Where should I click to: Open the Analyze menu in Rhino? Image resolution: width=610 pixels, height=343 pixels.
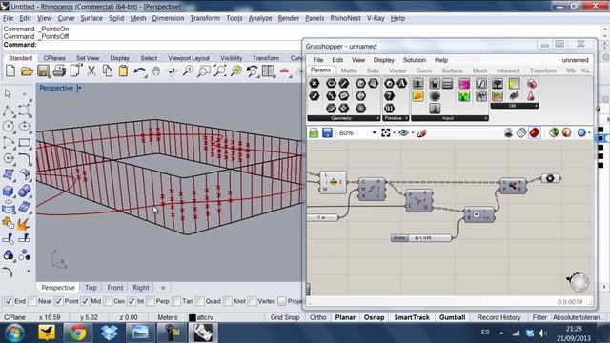click(x=260, y=18)
